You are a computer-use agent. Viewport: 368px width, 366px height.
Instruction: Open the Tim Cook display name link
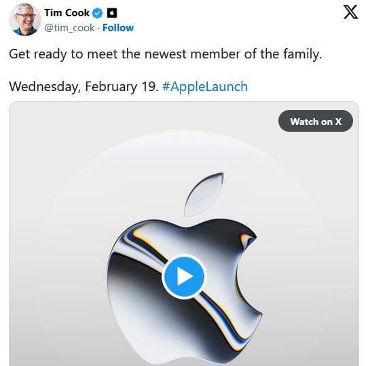tap(67, 13)
